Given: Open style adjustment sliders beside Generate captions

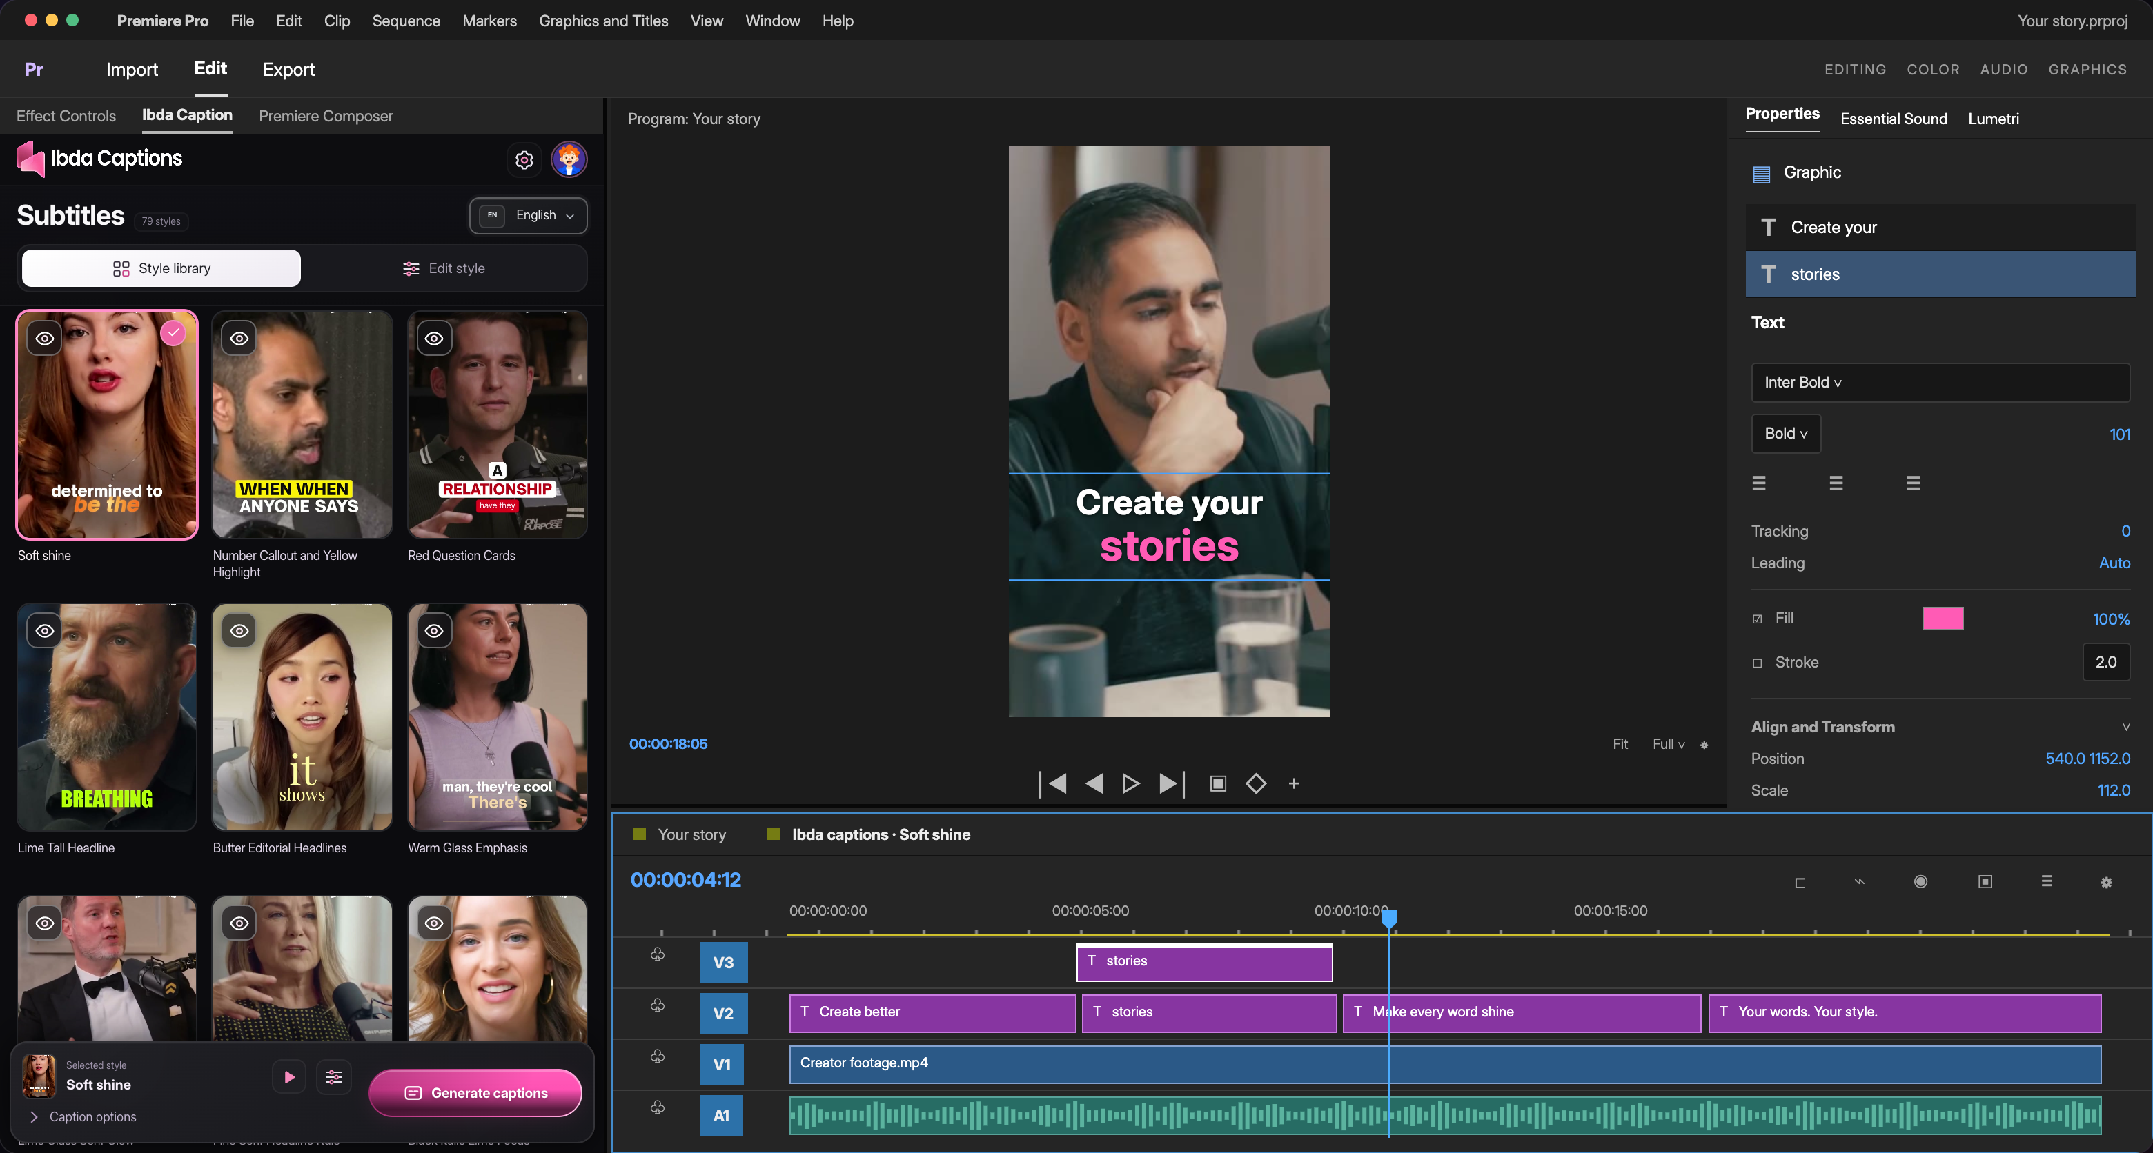Looking at the screenshot, I should point(333,1077).
